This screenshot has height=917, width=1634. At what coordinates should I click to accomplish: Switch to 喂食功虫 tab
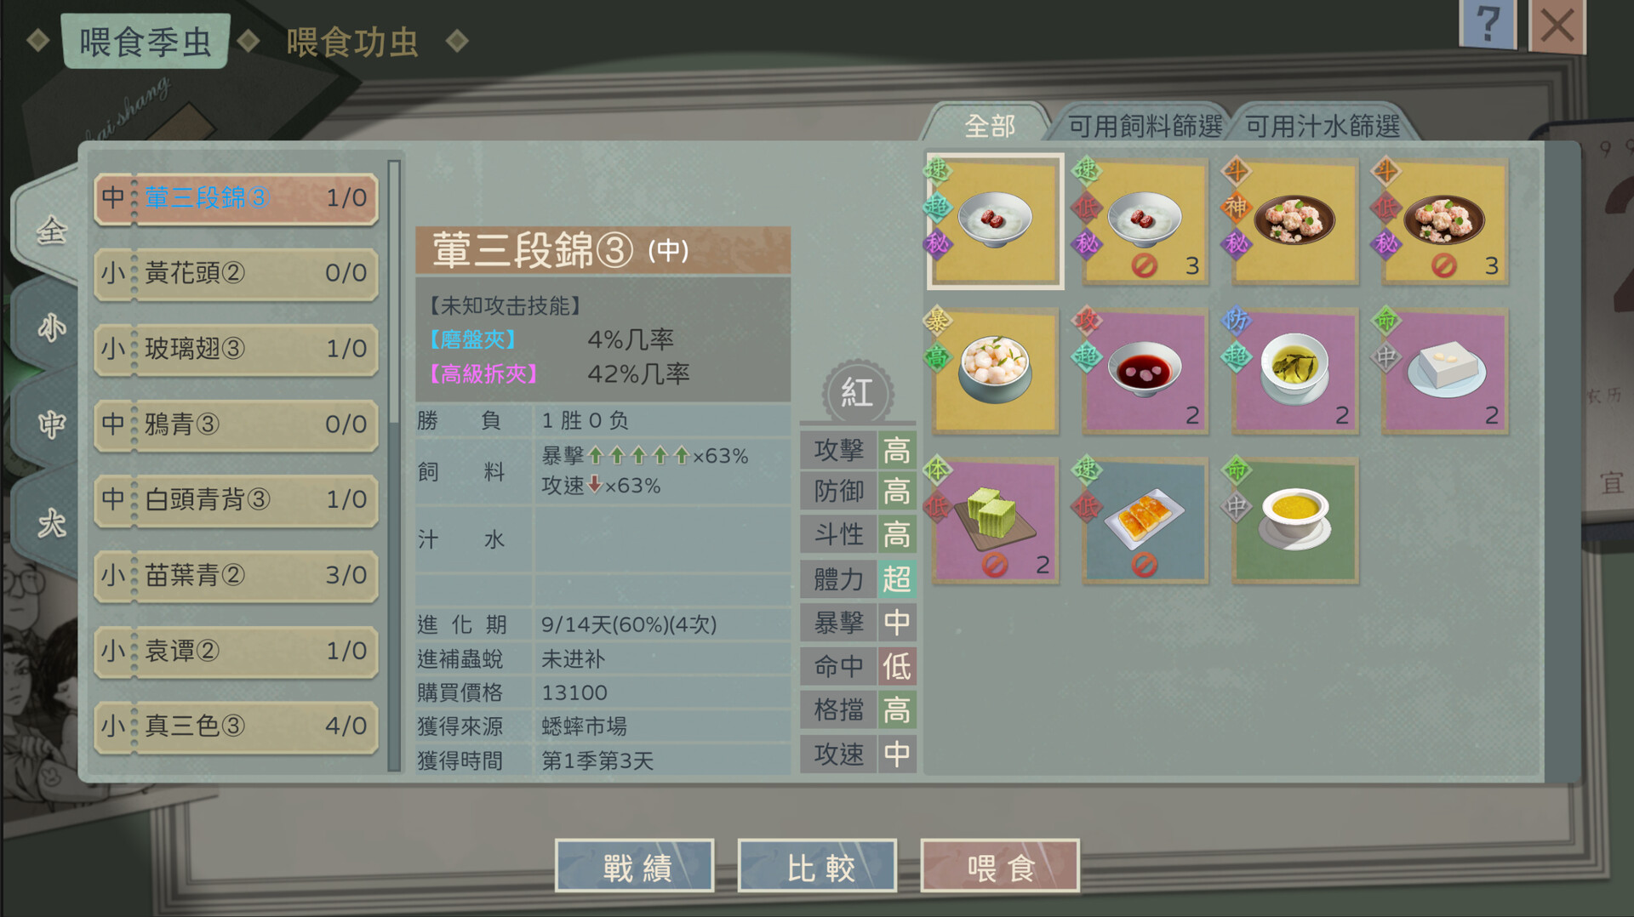tap(352, 42)
